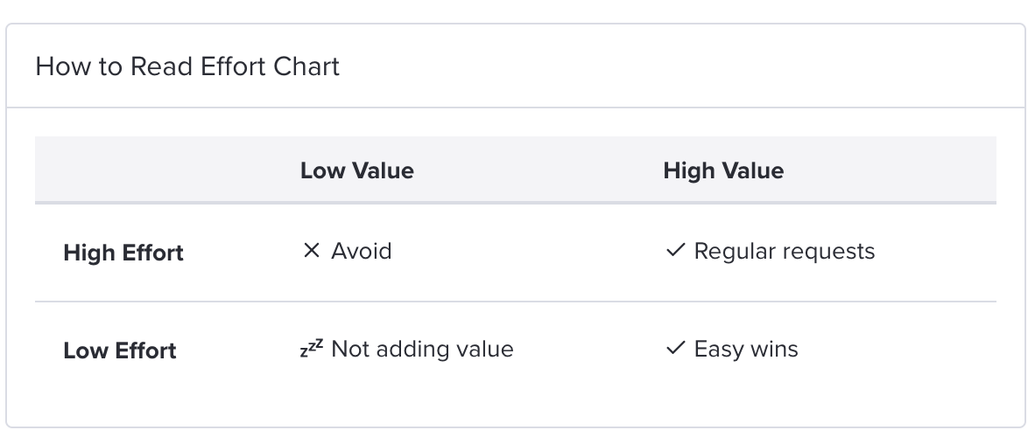
Task: Click the How to Read Effort Chart title
Action: click(x=187, y=66)
